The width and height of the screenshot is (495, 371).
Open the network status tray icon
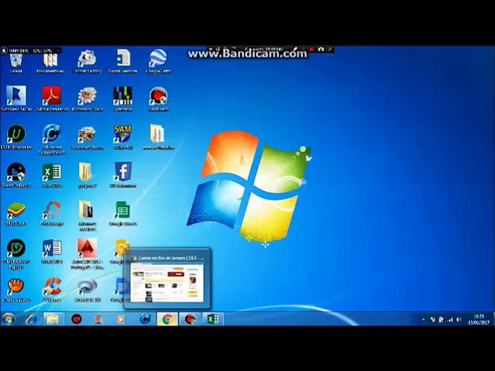[x=450, y=319]
